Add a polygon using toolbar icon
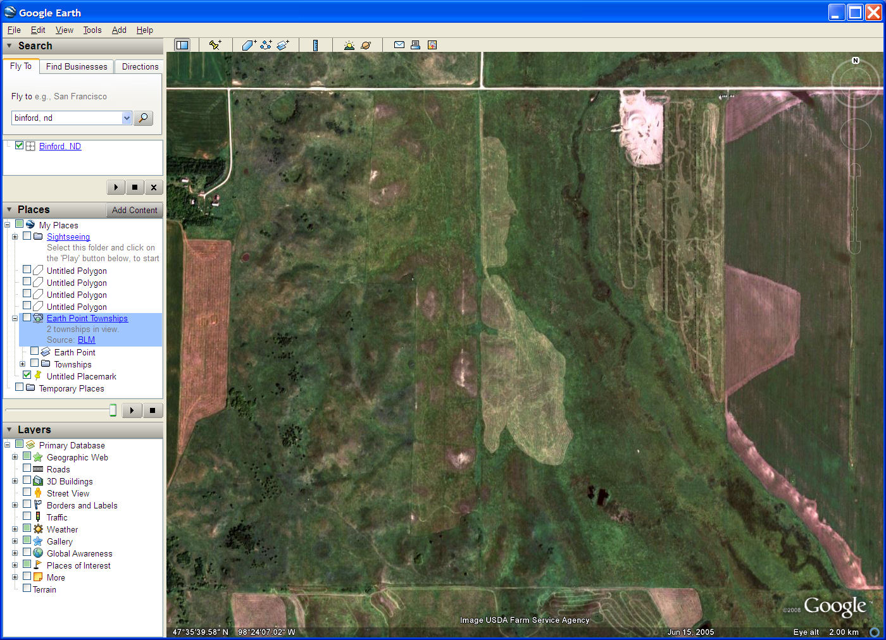 249,45
